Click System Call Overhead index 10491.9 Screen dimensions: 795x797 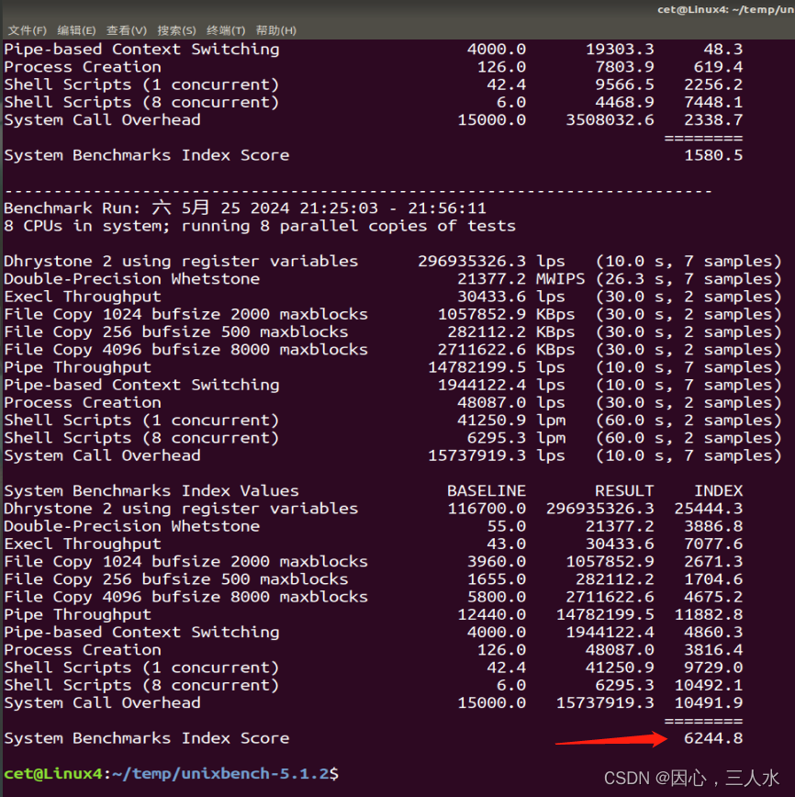pos(709,702)
